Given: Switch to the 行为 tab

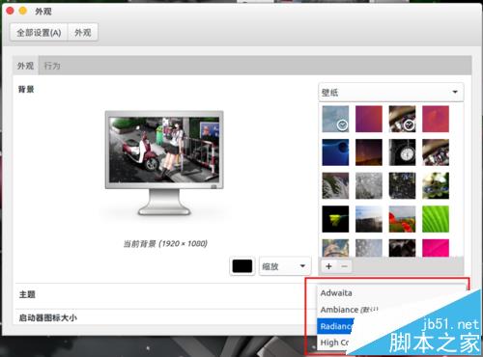Looking at the screenshot, I should pyautogui.click(x=52, y=66).
